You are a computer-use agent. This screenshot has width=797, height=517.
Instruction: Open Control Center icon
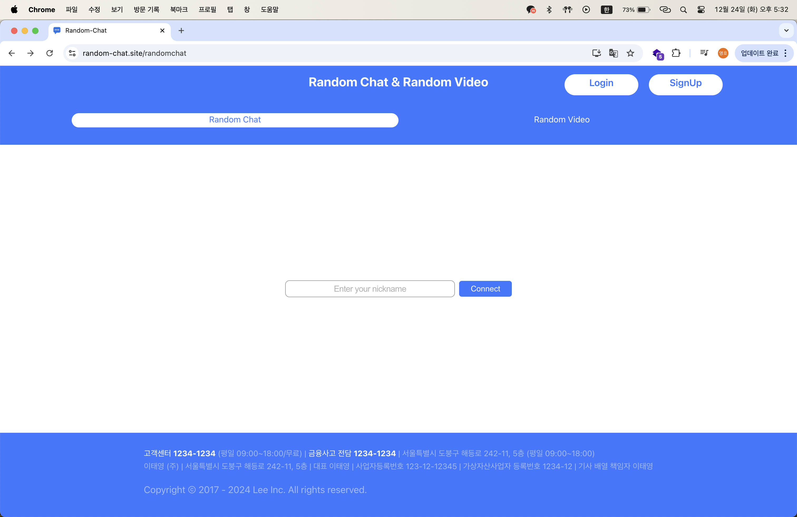click(x=701, y=10)
